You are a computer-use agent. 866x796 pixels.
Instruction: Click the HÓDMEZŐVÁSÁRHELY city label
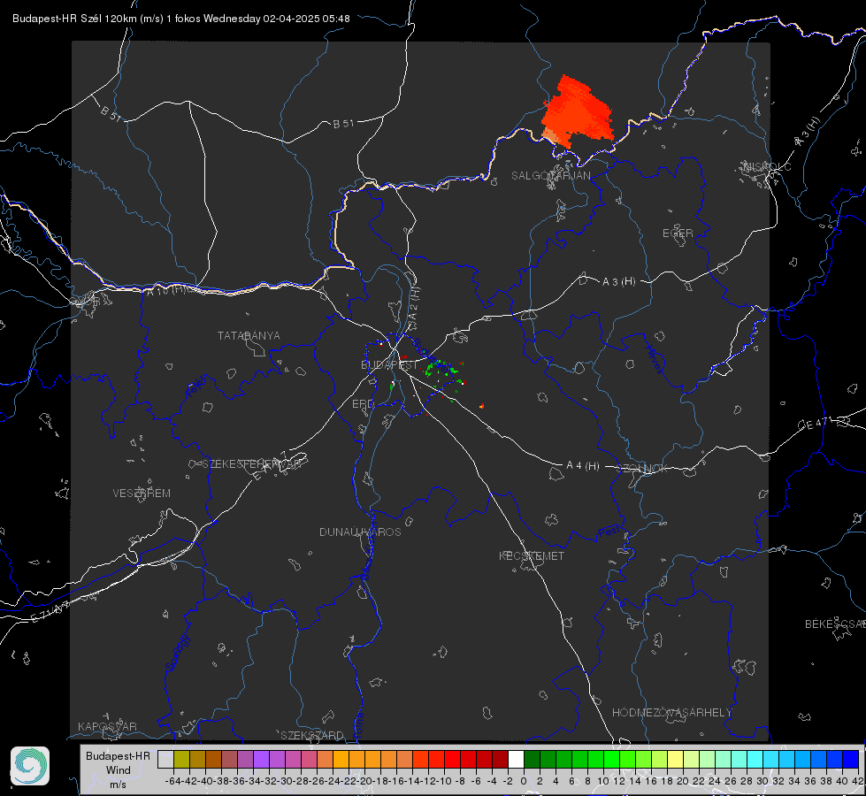(671, 713)
